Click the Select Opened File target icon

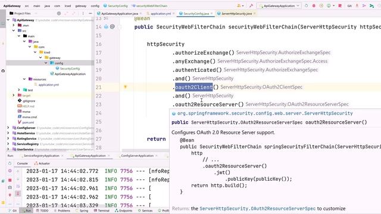pos(59,13)
